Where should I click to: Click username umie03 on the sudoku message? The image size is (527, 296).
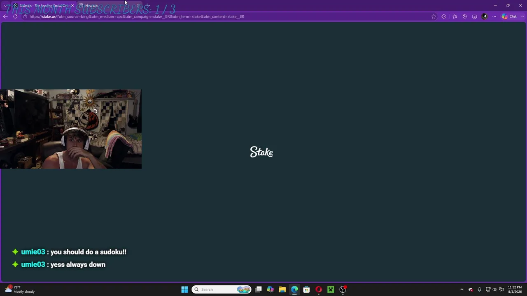(x=33, y=252)
